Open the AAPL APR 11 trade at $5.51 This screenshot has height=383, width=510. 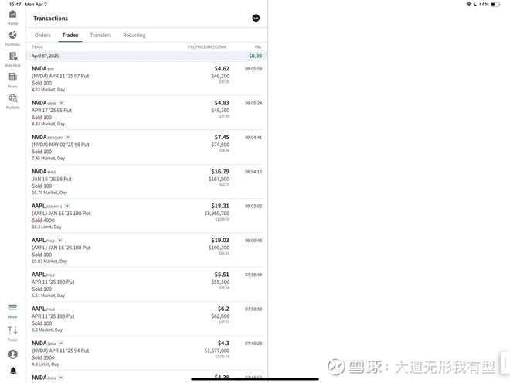[147, 284]
